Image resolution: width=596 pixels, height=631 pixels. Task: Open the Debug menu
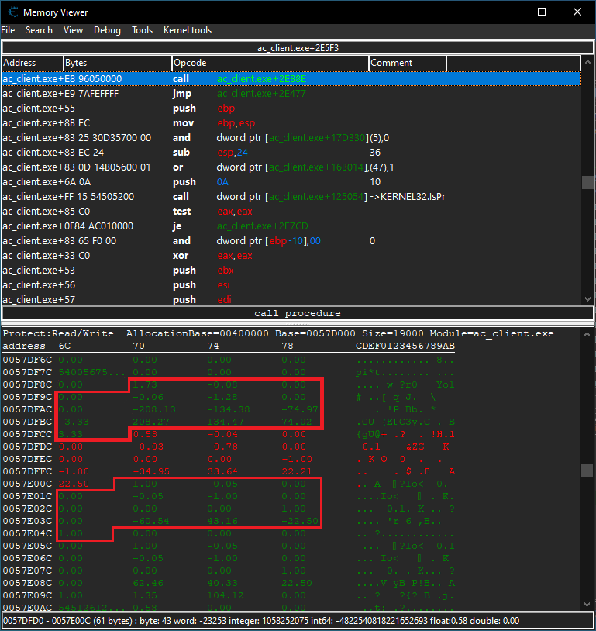[107, 30]
